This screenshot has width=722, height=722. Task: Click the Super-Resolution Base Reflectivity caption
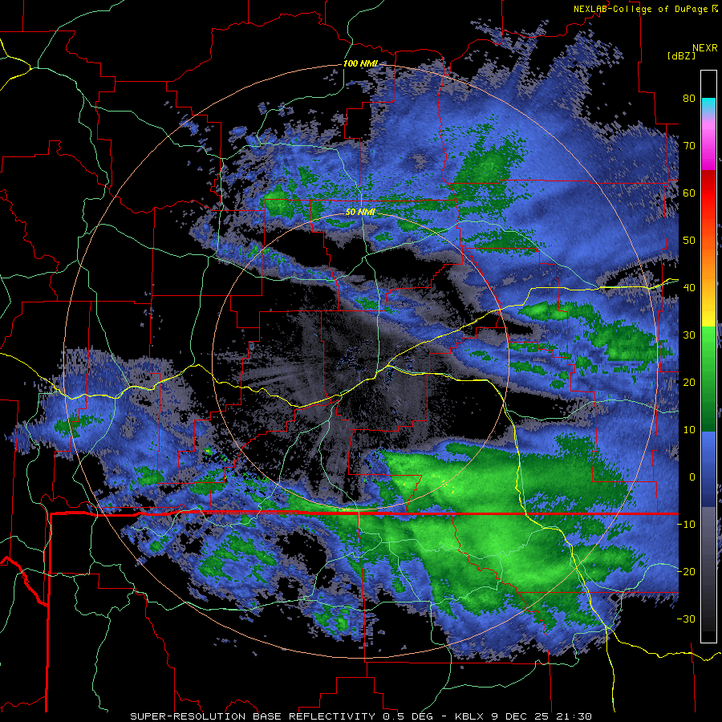pos(360,716)
